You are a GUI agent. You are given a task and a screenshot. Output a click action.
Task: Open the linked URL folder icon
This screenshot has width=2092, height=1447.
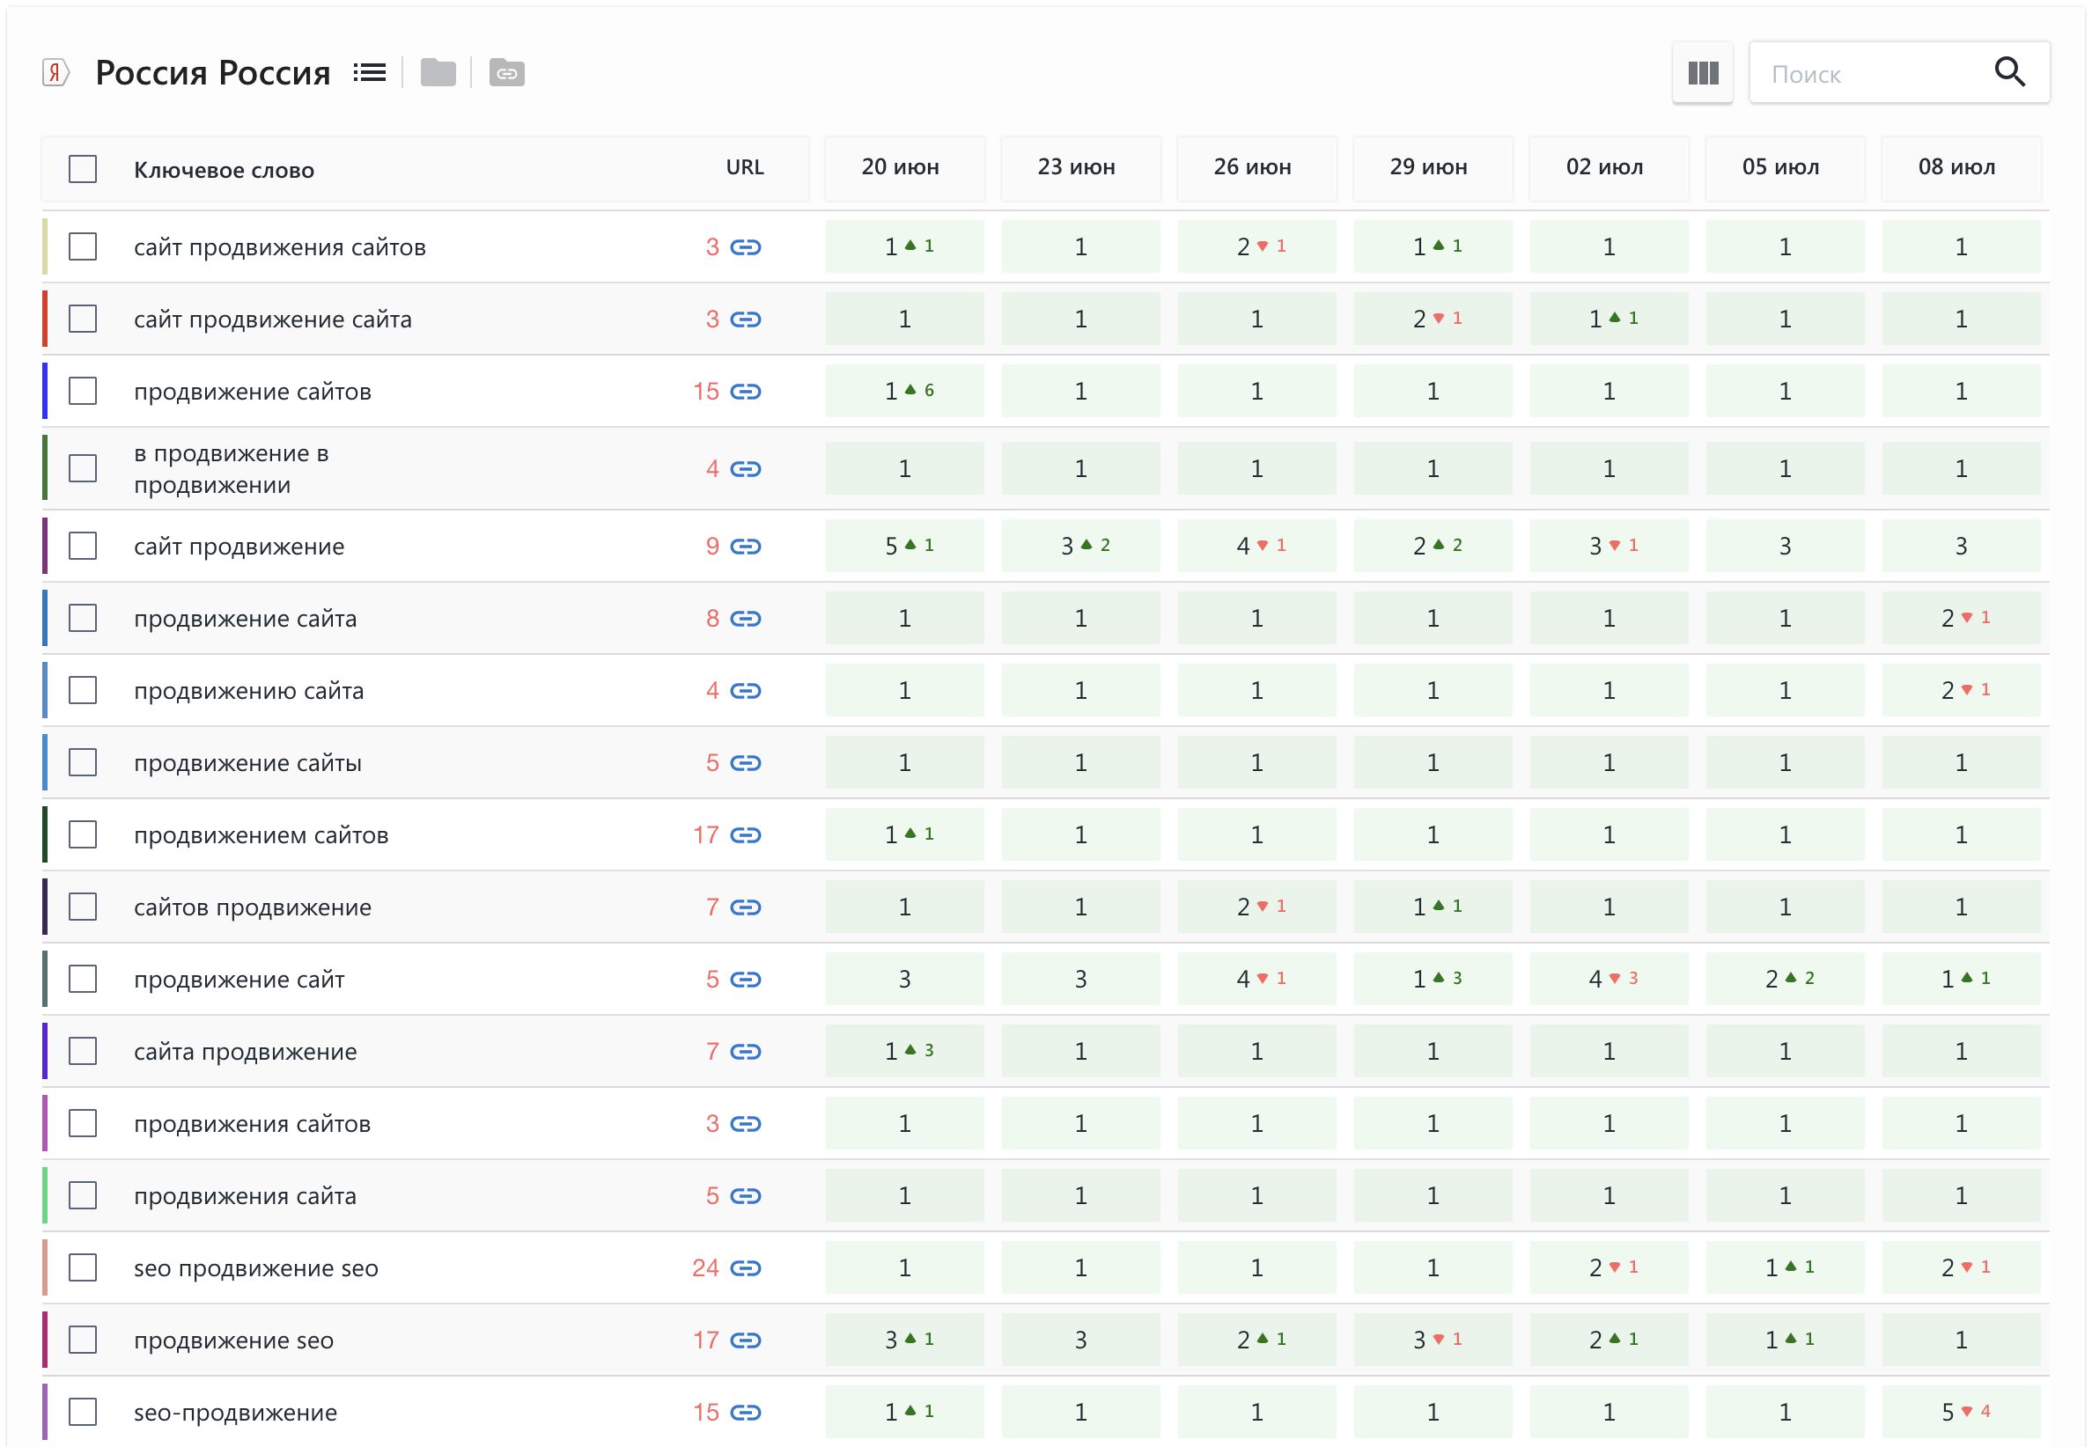tap(507, 72)
